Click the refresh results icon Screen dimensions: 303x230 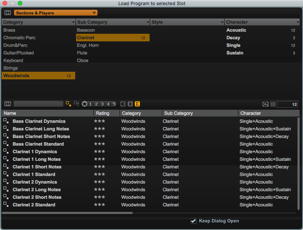[265, 104]
